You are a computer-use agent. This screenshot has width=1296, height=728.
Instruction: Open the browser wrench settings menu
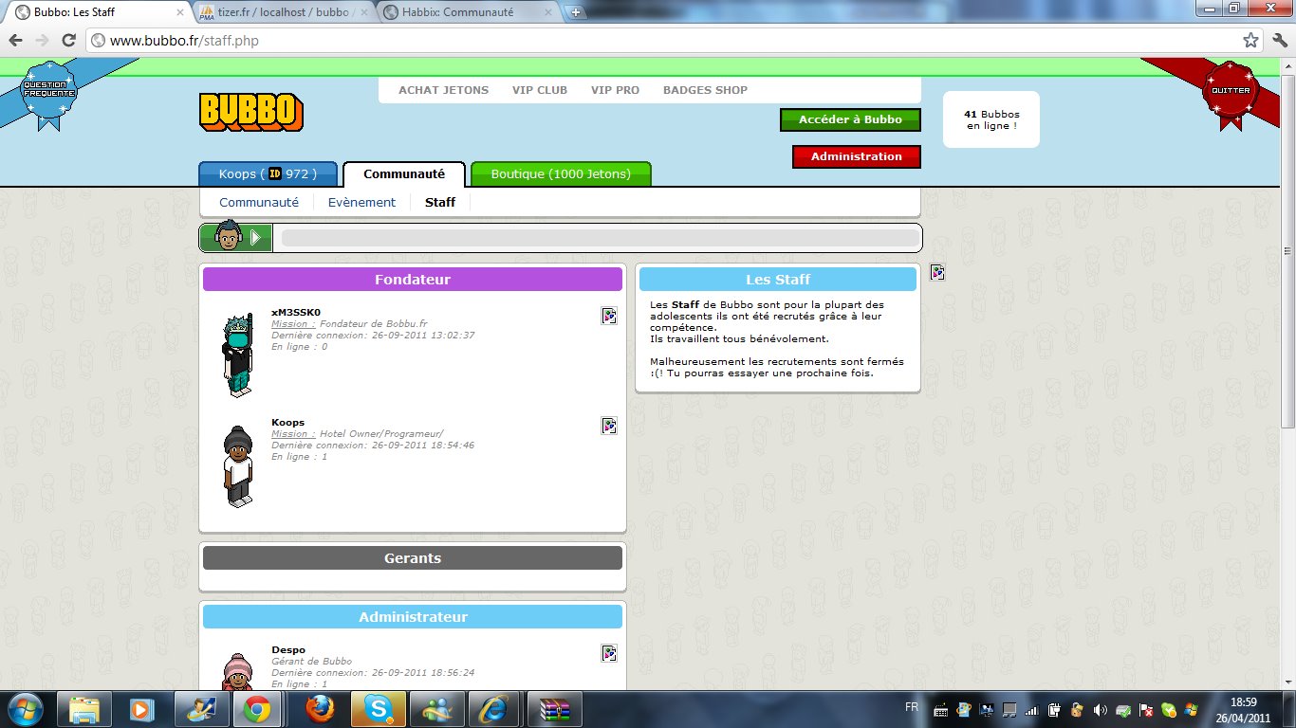click(x=1277, y=41)
